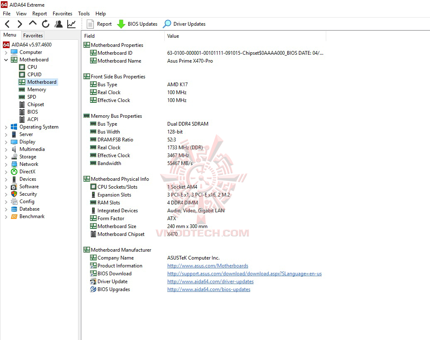Expand the Storage tree node
This screenshot has width=430, height=340.
coord(6,157)
